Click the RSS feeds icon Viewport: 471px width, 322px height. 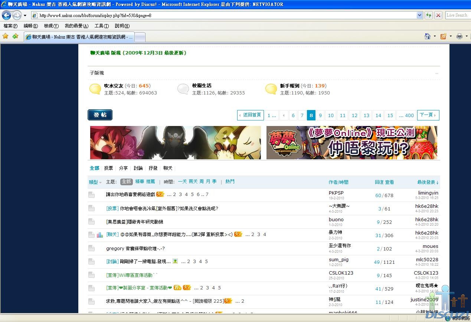pos(443,36)
